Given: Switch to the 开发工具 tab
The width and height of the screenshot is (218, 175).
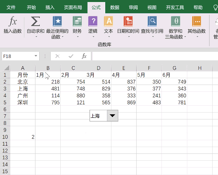Looking at the screenshot, I should (x=175, y=8).
